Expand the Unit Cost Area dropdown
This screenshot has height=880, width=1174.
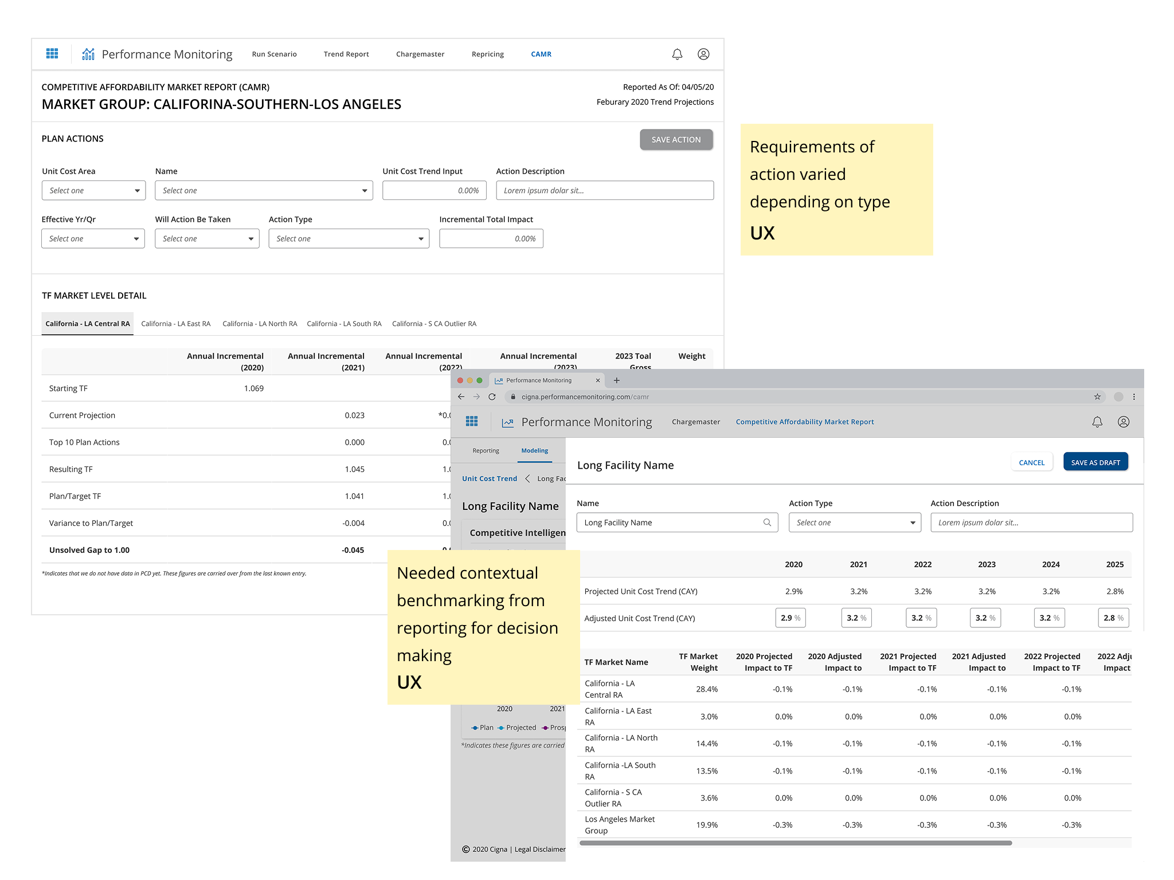coord(93,191)
